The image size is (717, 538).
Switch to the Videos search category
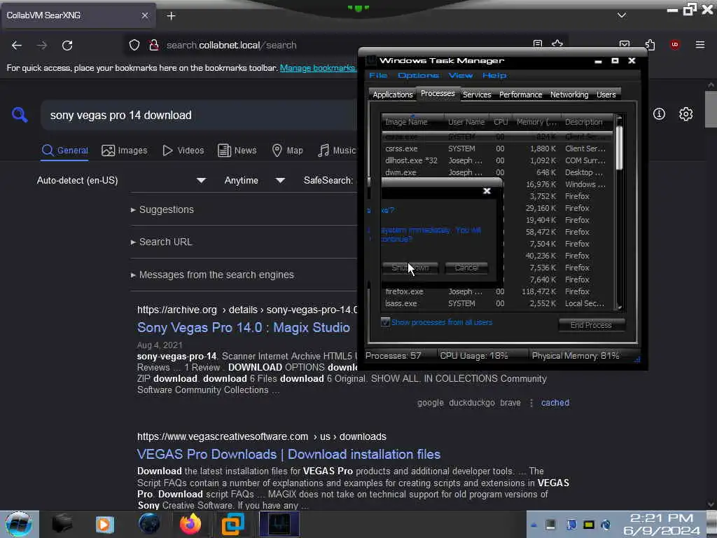[x=183, y=150]
